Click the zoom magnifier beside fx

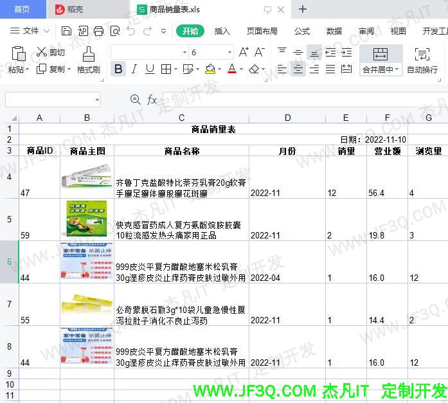[x=135, y=100]
